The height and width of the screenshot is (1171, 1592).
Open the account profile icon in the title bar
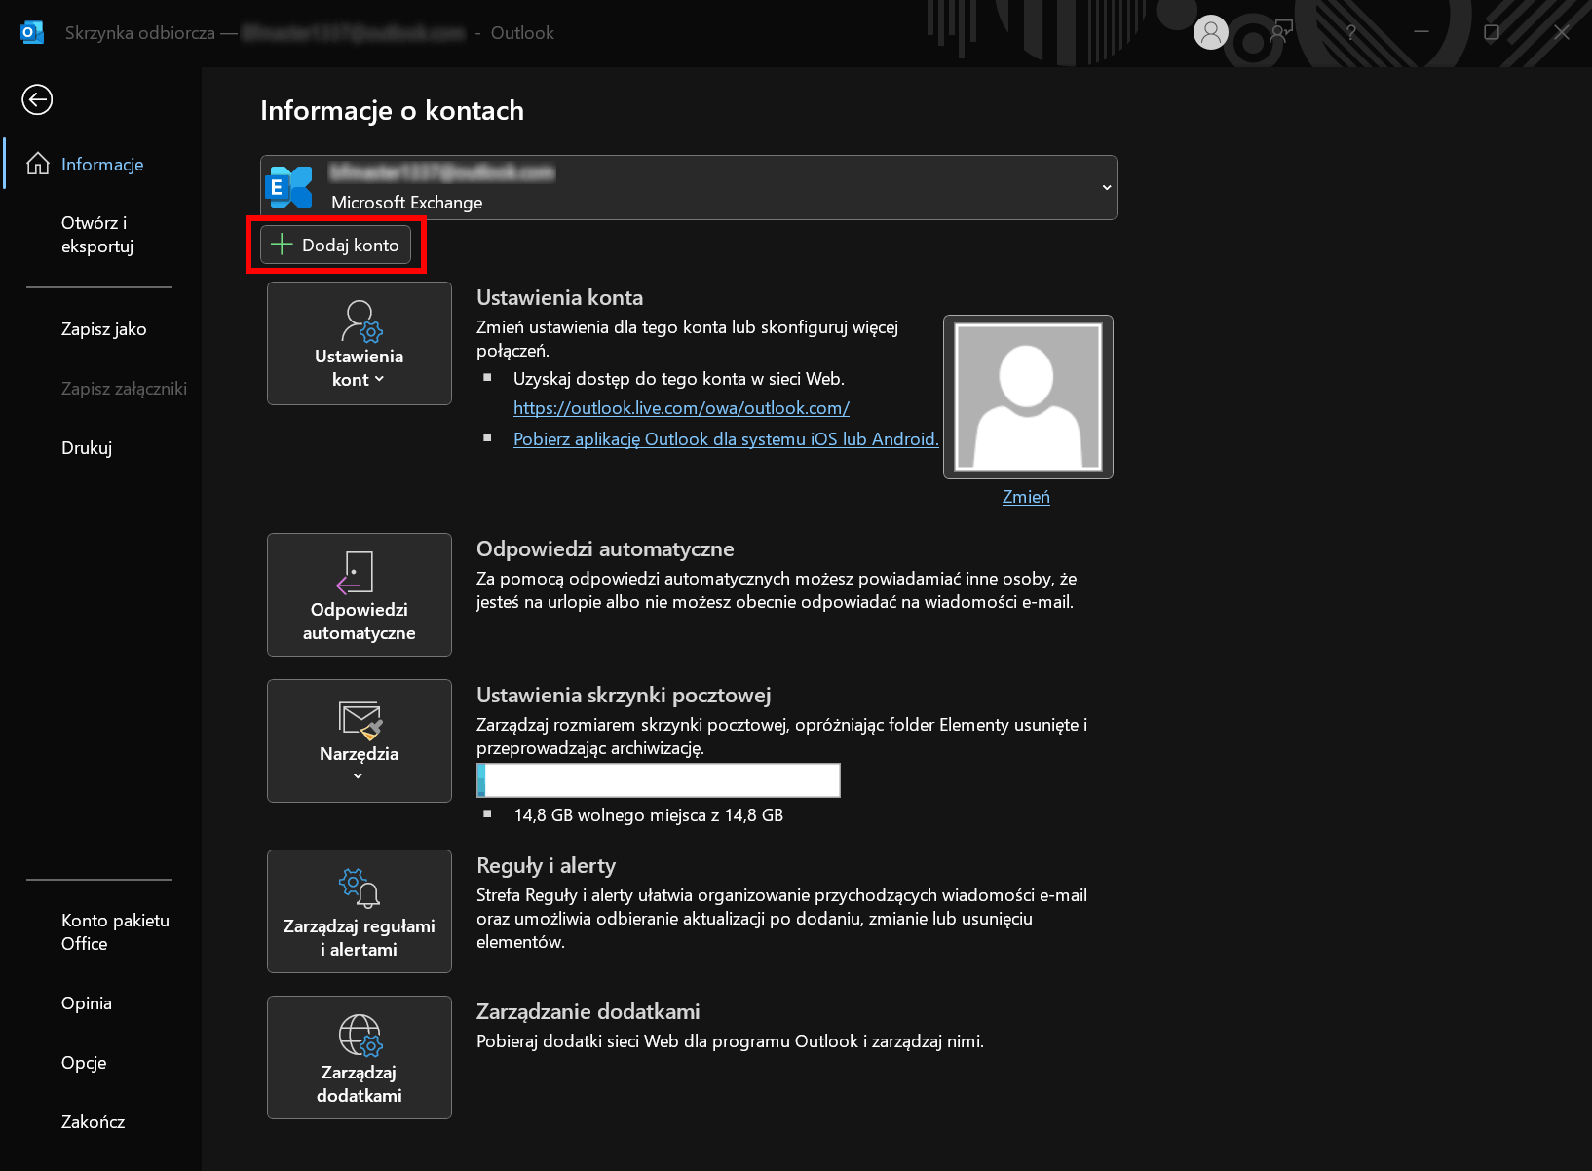pos(1210,32)
